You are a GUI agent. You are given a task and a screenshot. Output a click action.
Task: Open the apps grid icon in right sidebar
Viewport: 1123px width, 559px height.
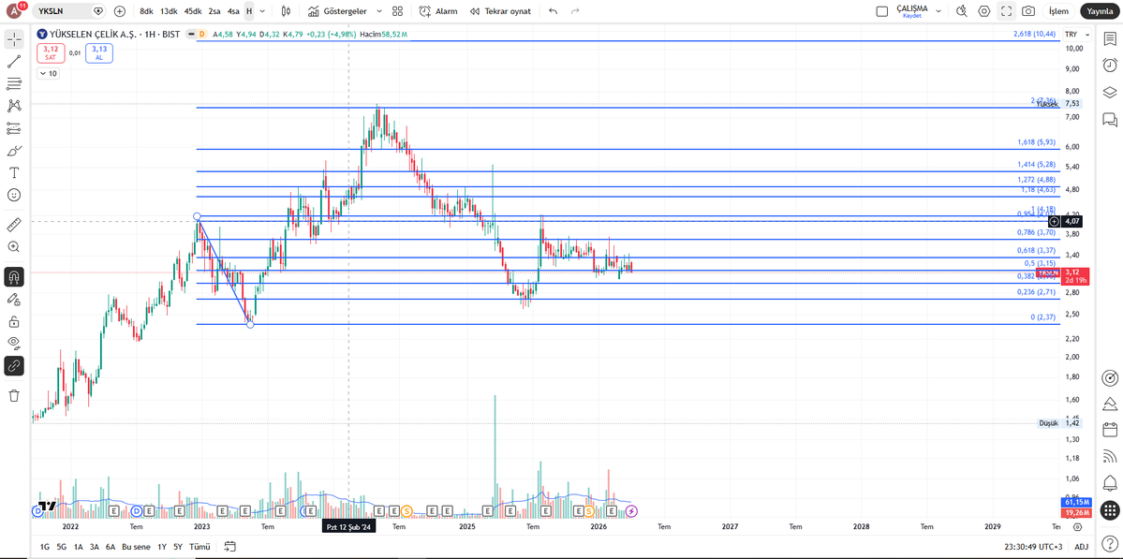pyautogui.click(x=1109, y=510)
